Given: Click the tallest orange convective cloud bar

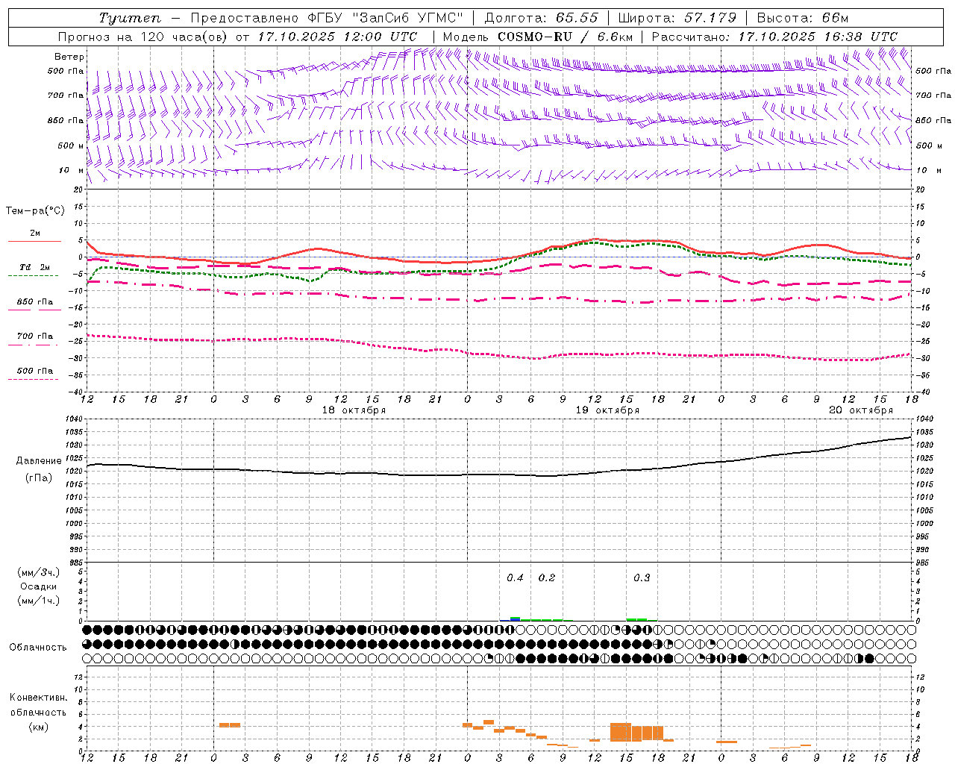Looking at the screenshot, I should click(x=621, y=732).
